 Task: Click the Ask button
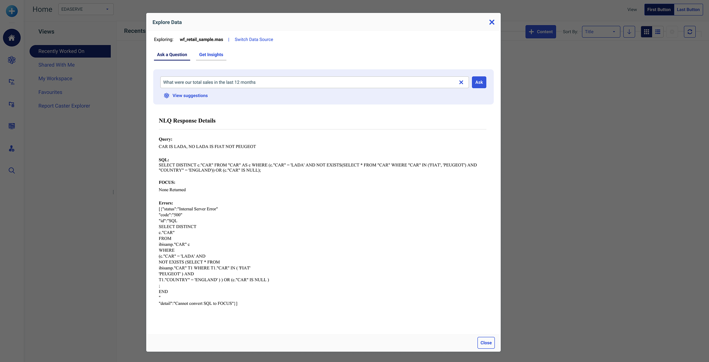(479, 82)
